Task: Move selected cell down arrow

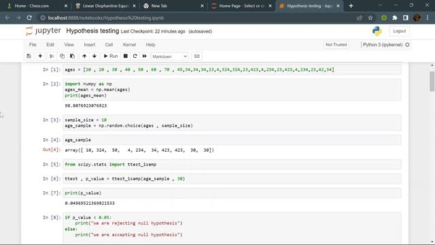Action: coord(94,56)
